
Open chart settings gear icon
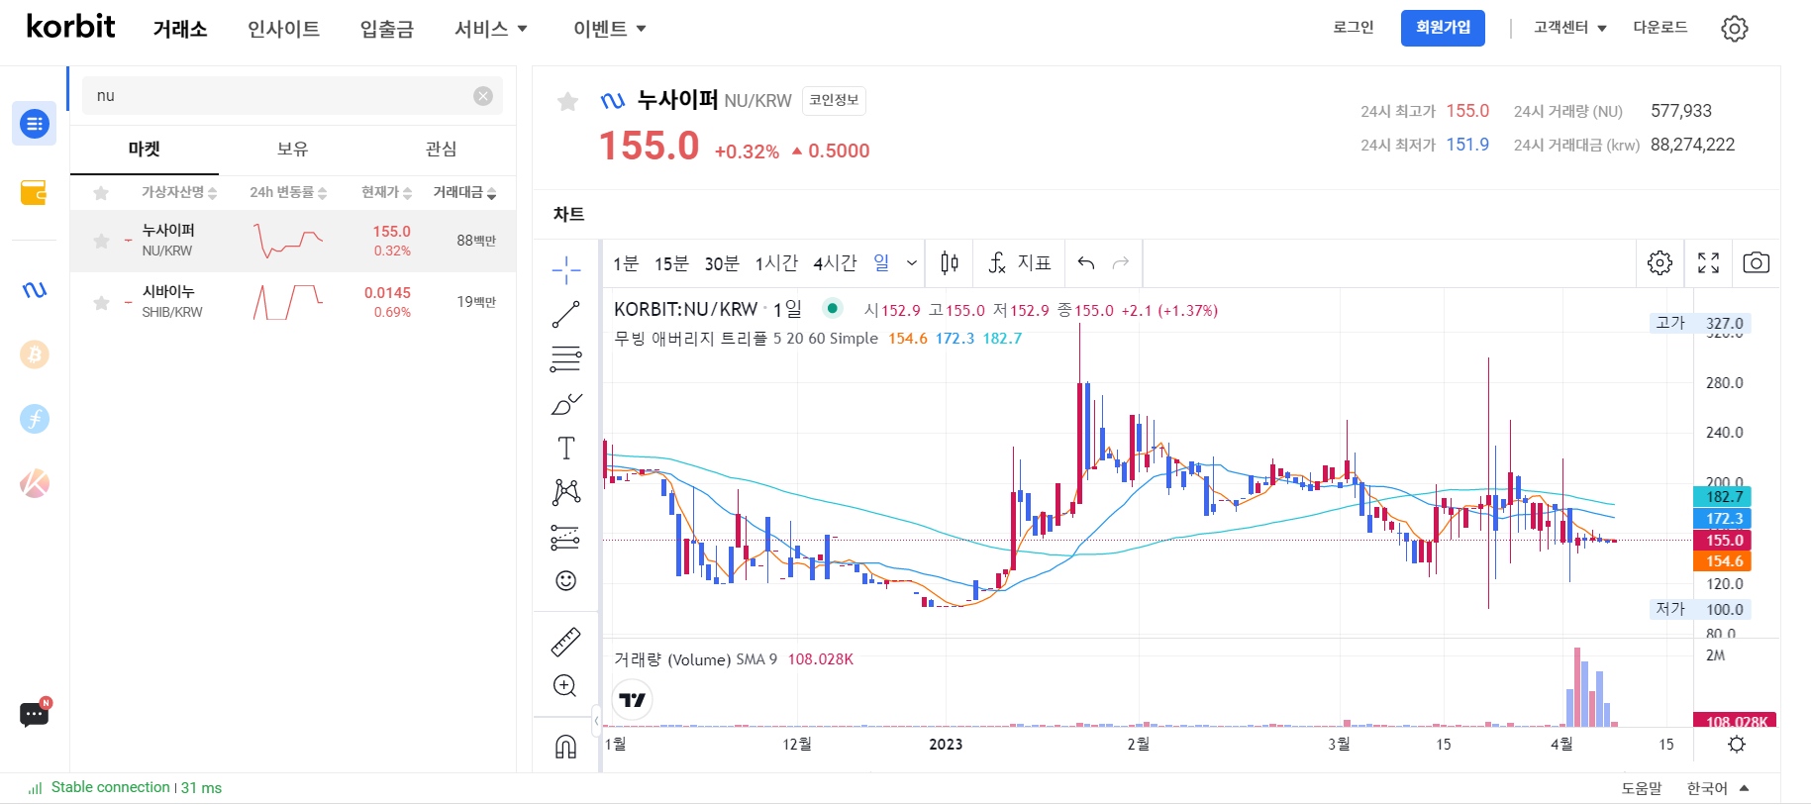(x=1660, y=262)
